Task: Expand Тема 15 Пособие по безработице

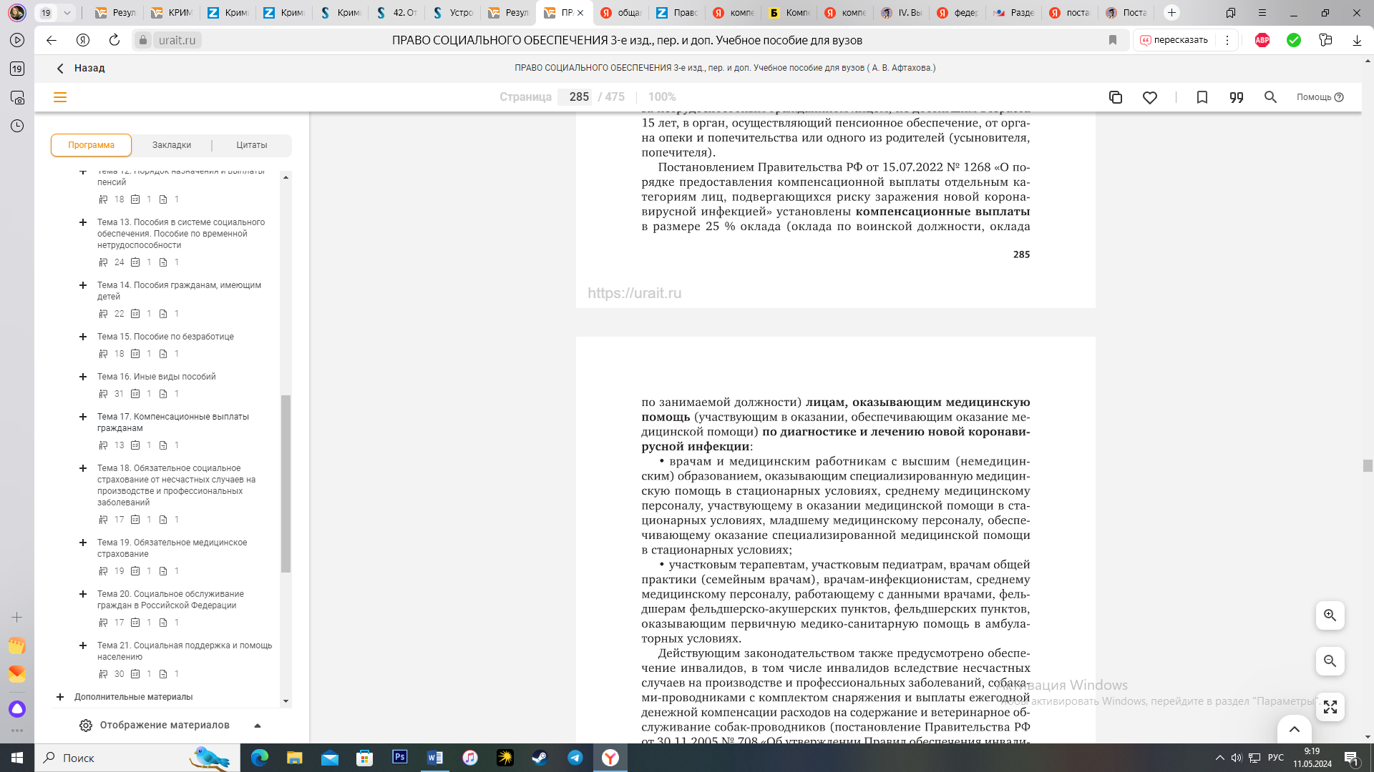Action: pyautogui.click(x=83, y=337)
